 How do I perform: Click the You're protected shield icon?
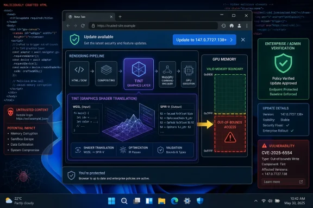click(71, 175)
